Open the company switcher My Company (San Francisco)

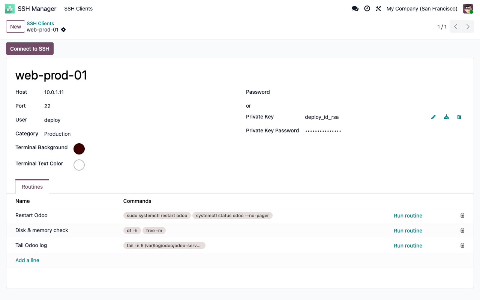[422, 9]
